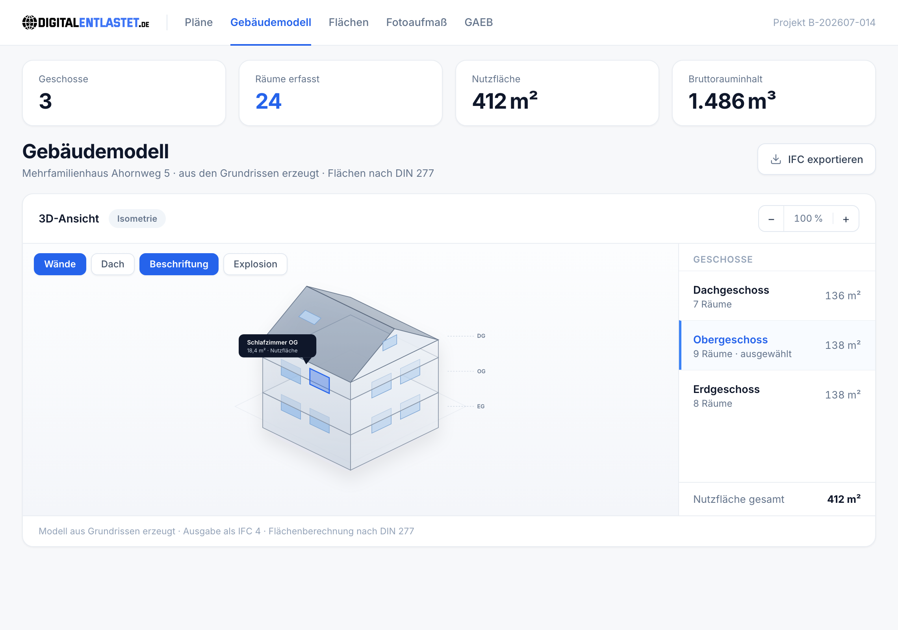The width and height of the screenshot is (898, 630).
Task: Click the Isometrie view badge
Action: [137, 219]
